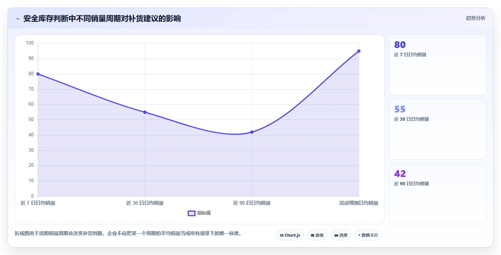Click the 指标值 legend color box

click(191, 213)
